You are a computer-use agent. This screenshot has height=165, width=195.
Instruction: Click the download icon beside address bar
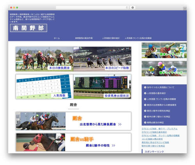[133, 7]
